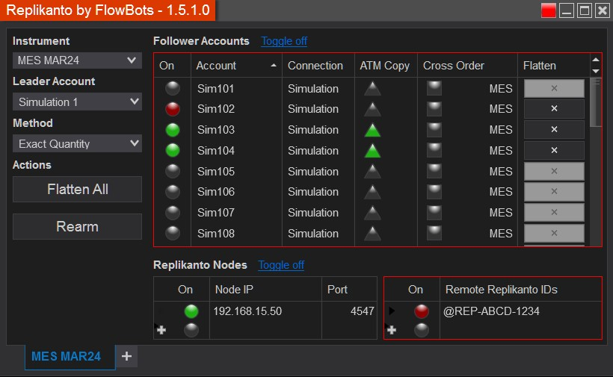This screenshot has width=613, height=377.
Task: Click the Flatten X button for Sim104
Action: [554, 151]
